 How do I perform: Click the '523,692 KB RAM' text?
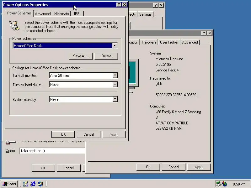point(168,128)
